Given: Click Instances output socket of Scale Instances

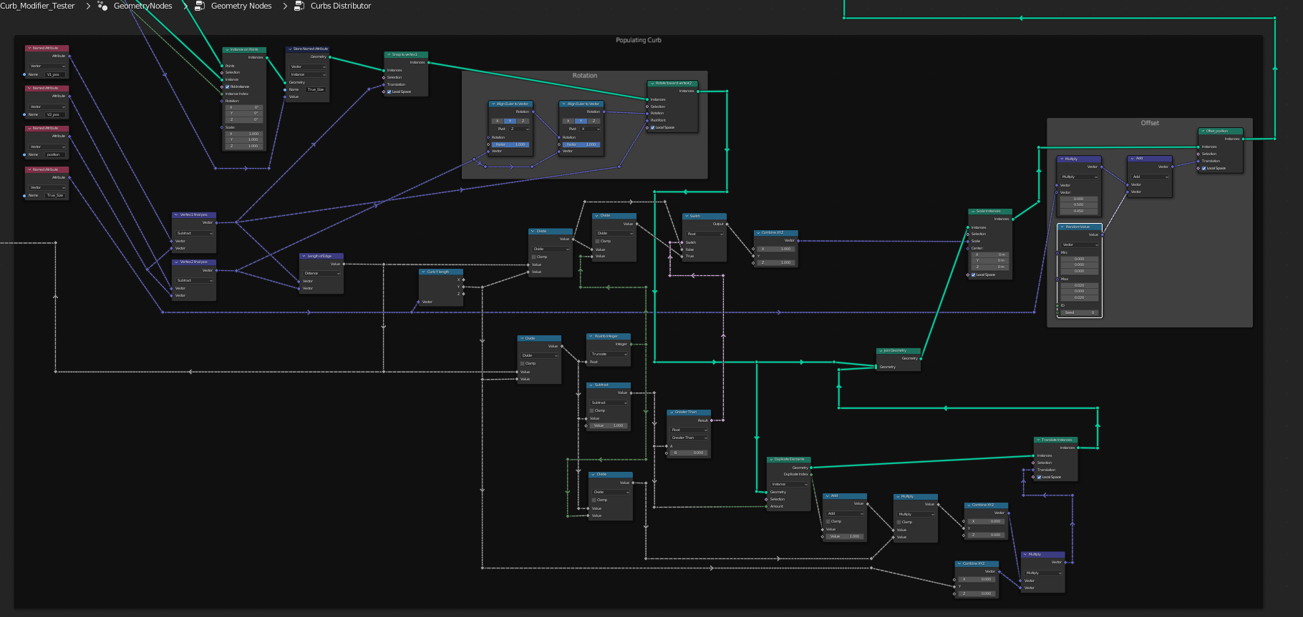Looking at the screenshot, I should coord(1012,219).
